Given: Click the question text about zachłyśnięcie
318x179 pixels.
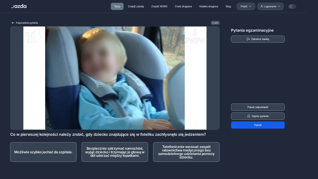Looking at the screenshot, I should click(x=108, y=134).
